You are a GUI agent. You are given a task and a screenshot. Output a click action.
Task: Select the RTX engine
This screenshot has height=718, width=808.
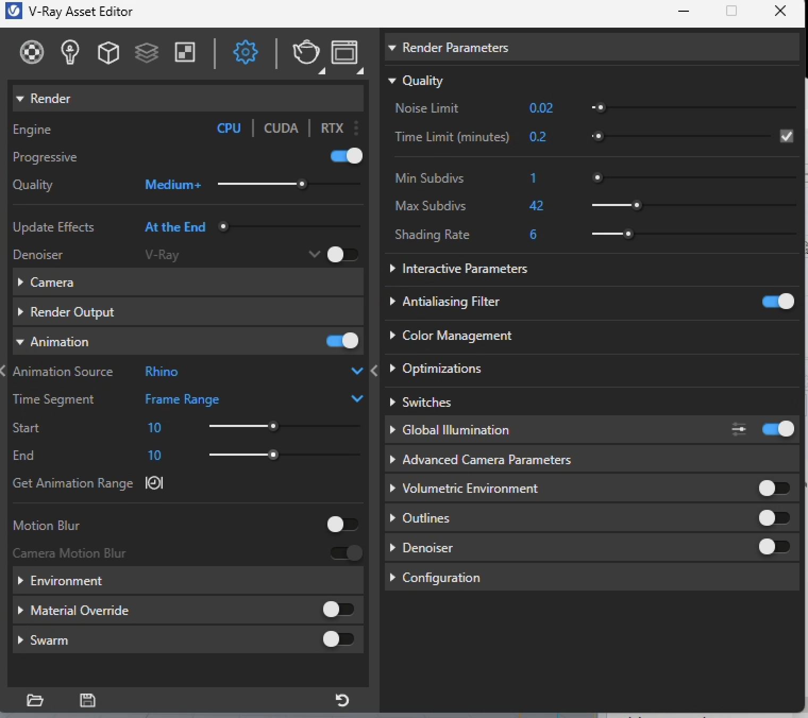[332, 128]
